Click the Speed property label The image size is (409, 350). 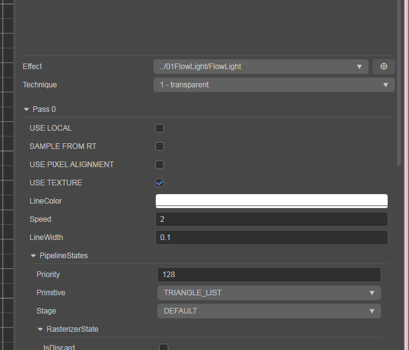[40, 219]
